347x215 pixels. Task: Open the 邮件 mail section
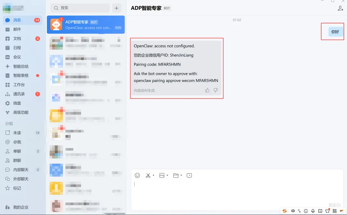[x=22, y=29]
